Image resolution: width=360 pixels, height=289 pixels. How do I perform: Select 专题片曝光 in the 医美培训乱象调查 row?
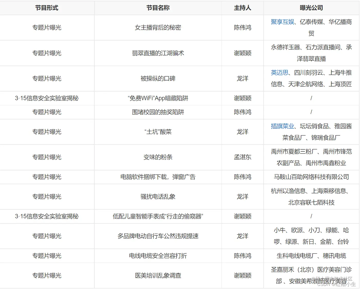(x=47, y=276)
